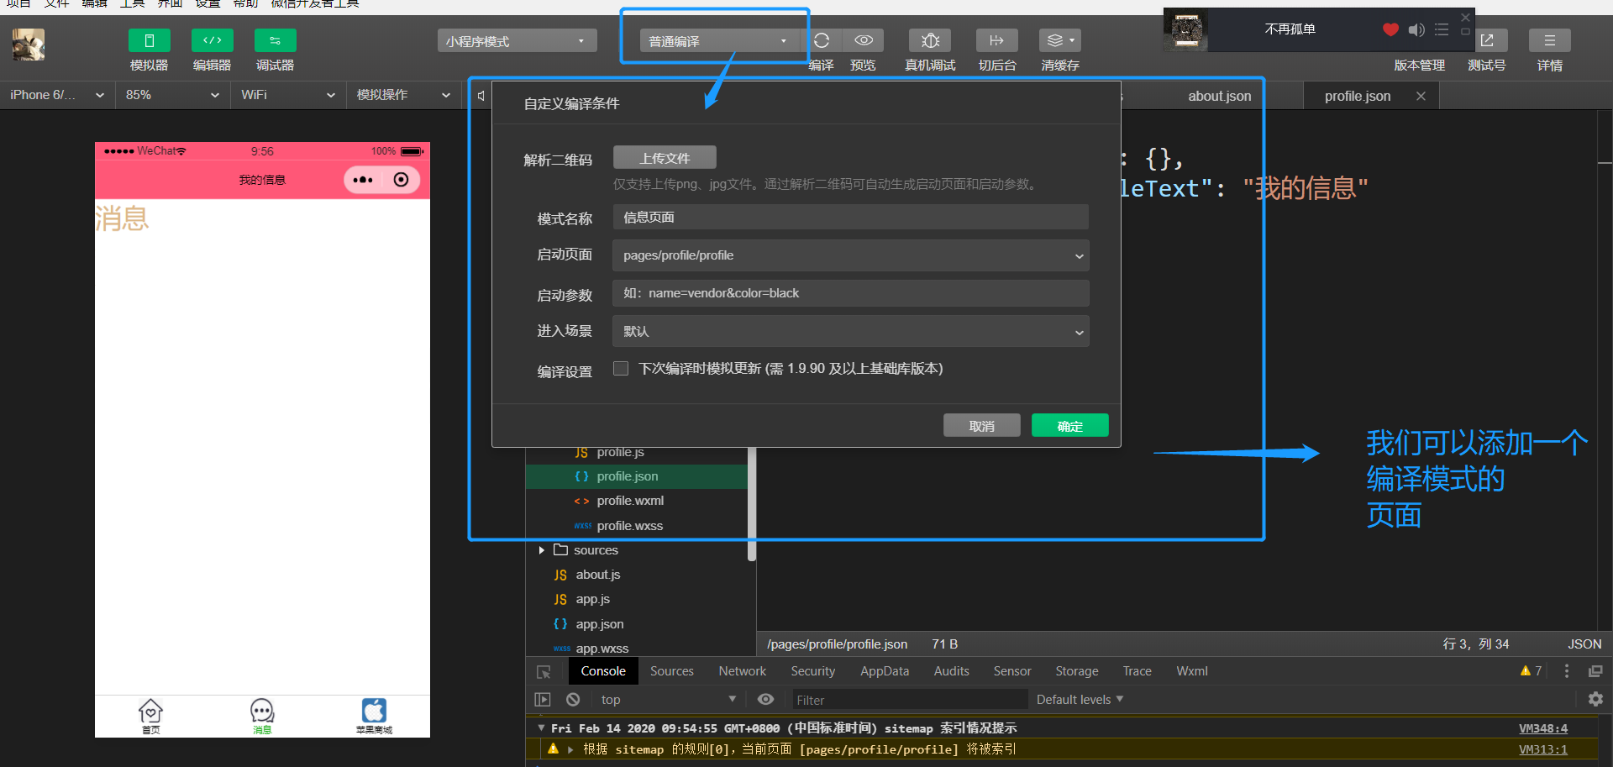Switch to the Network tab
Screen dimensions: 1613x767
(x=743, y=671)
